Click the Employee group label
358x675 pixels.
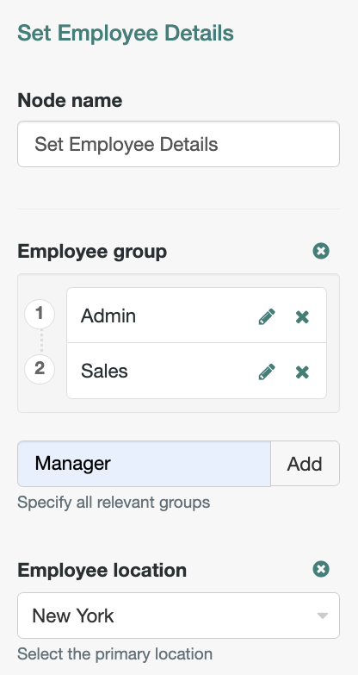point(92,251)
